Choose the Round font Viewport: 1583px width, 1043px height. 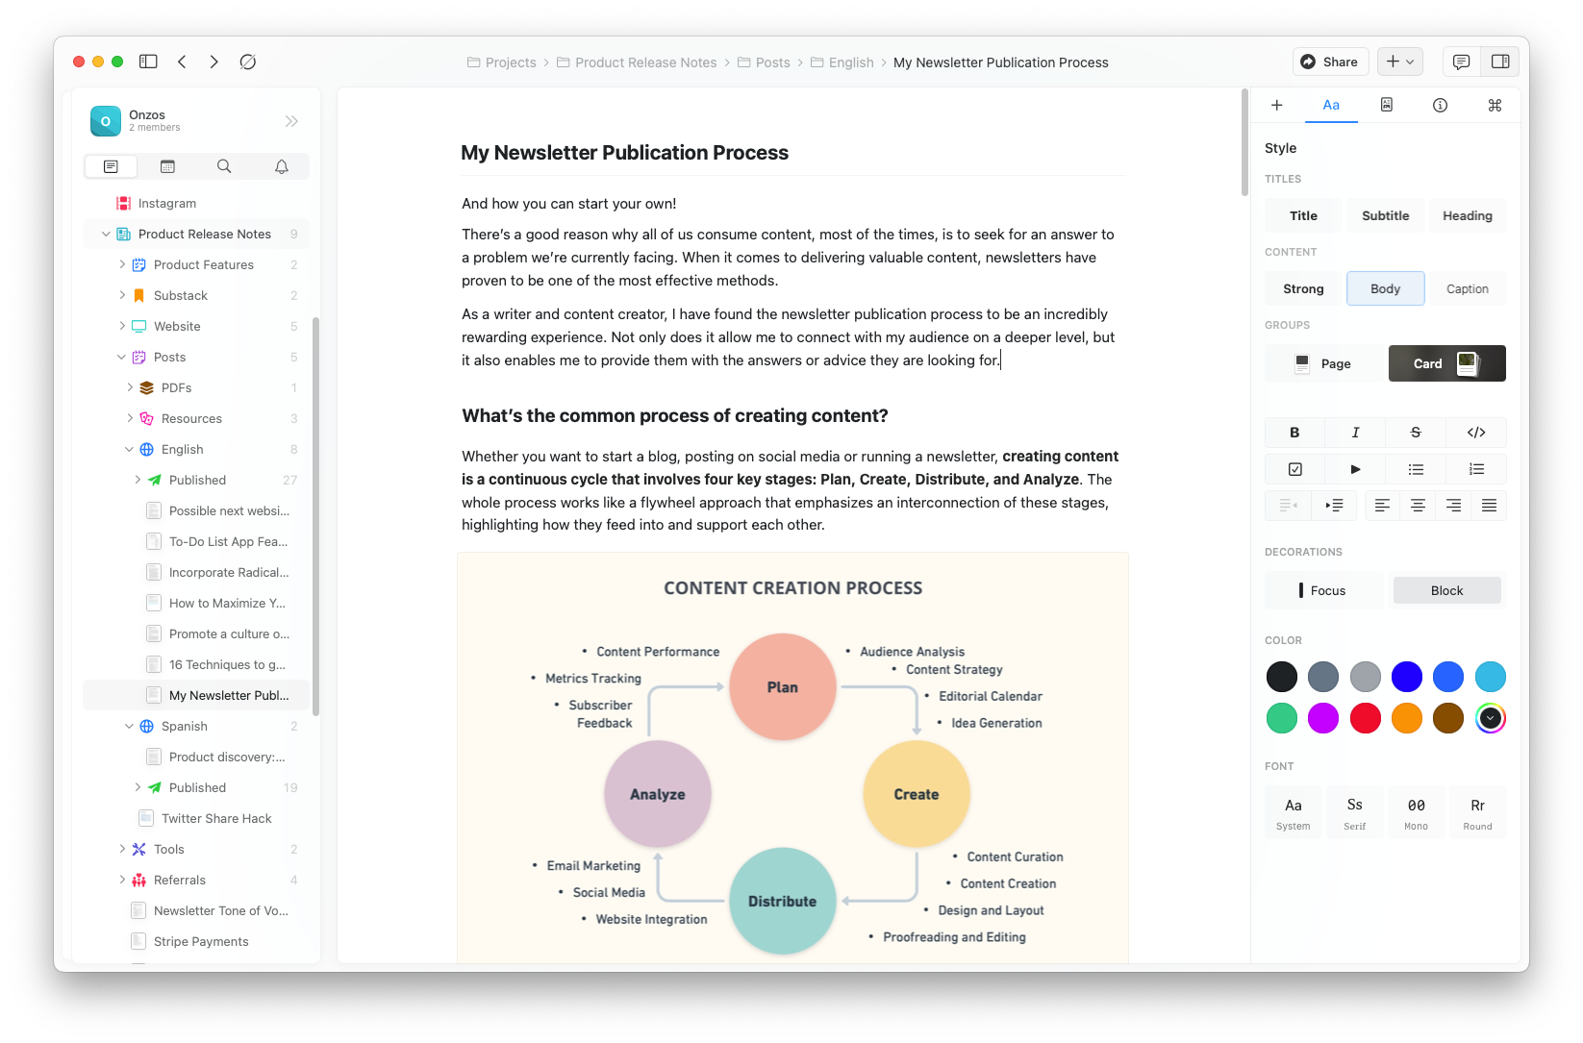1477,812
